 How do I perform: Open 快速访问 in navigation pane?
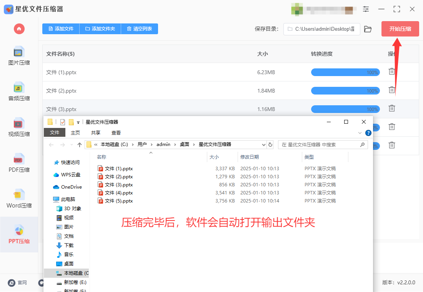(x=67, y=162)
